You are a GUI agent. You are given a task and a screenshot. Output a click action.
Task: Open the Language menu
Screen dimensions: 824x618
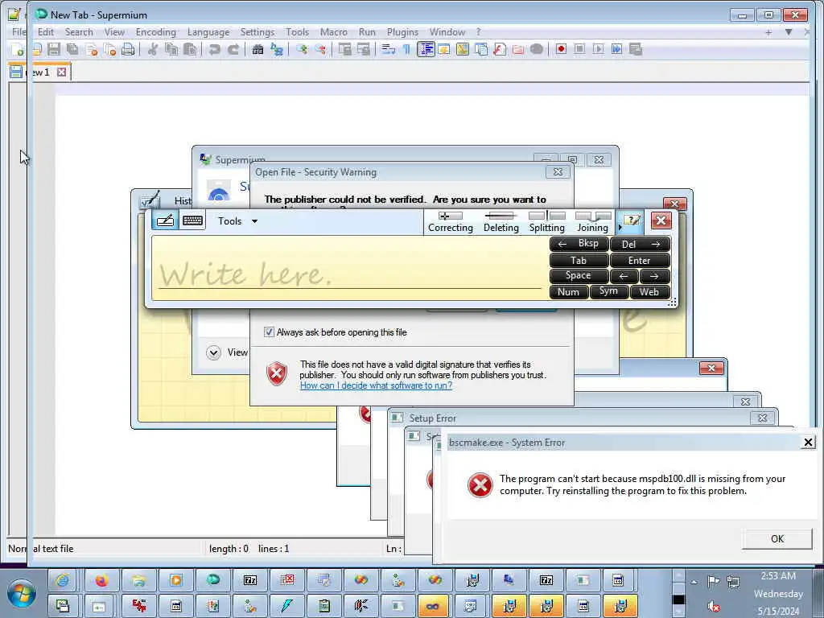(208, 32)
